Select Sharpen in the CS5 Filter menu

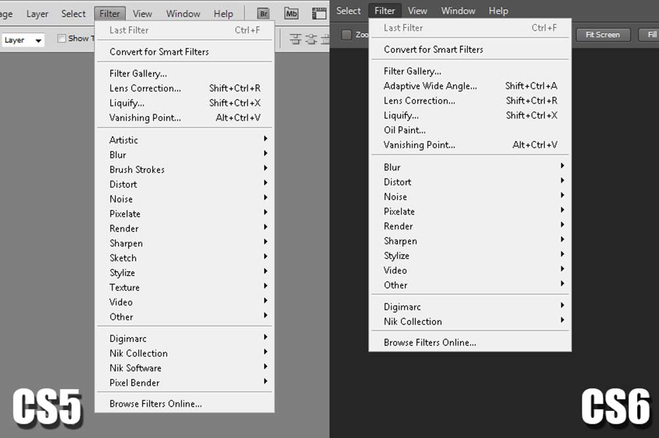(185, 243)
